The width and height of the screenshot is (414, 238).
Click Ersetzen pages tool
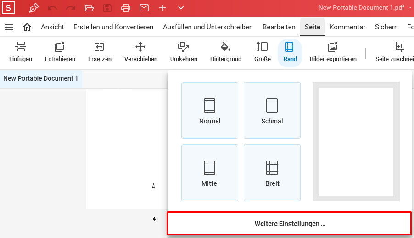(100, 53)
